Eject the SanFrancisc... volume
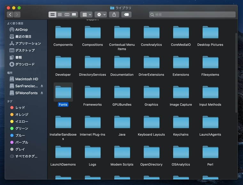The width and height of the screenshot is (243, 185). pos(42,86)
